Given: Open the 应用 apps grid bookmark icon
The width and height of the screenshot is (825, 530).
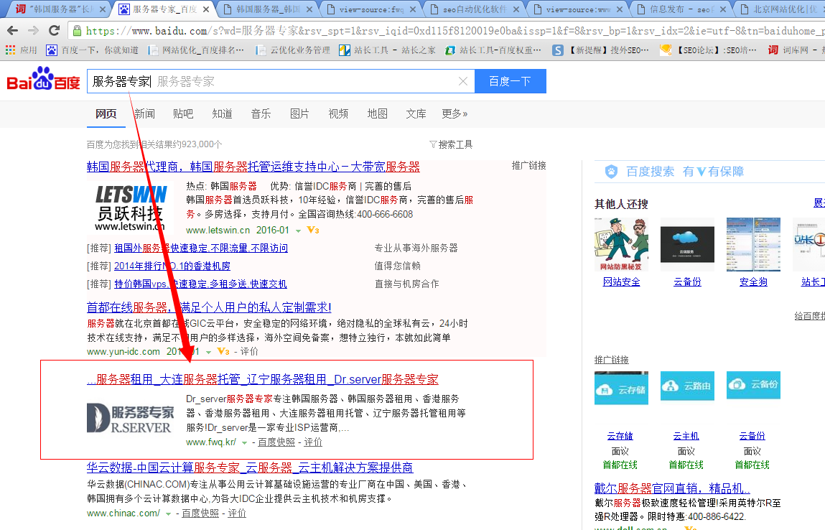Looking at the screenshot, I should 10,50.
